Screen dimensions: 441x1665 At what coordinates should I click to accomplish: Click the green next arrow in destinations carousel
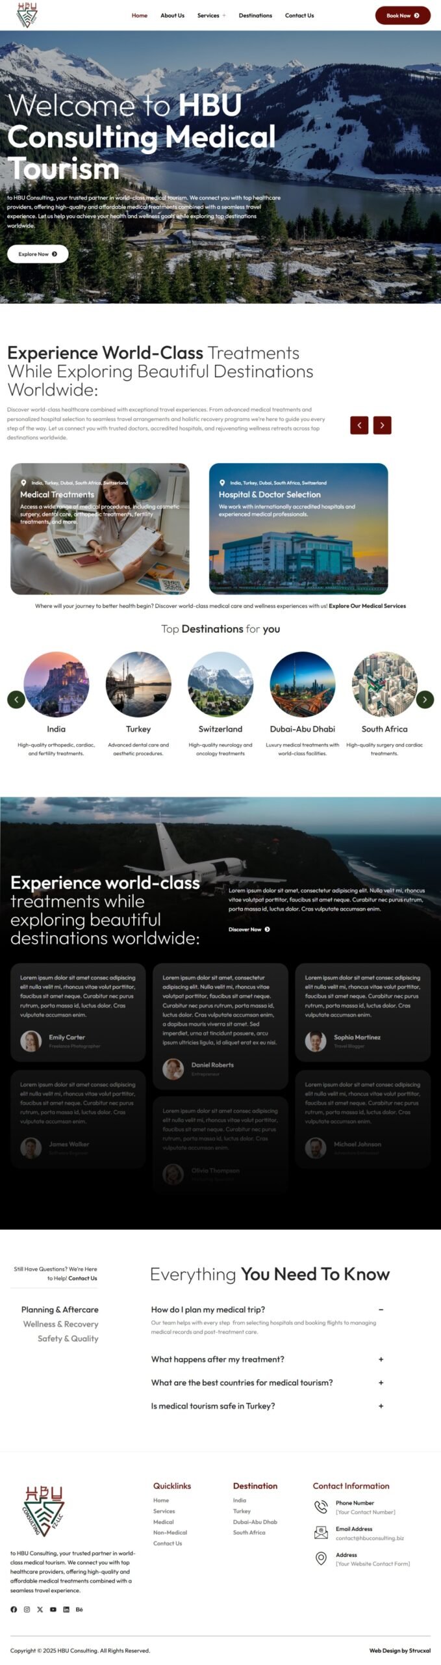point(425,699)
